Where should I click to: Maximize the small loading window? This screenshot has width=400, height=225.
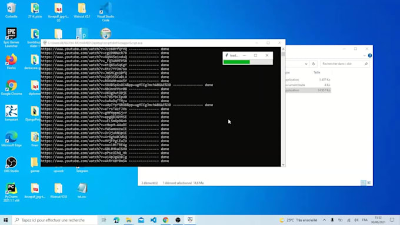click(256, 55)
